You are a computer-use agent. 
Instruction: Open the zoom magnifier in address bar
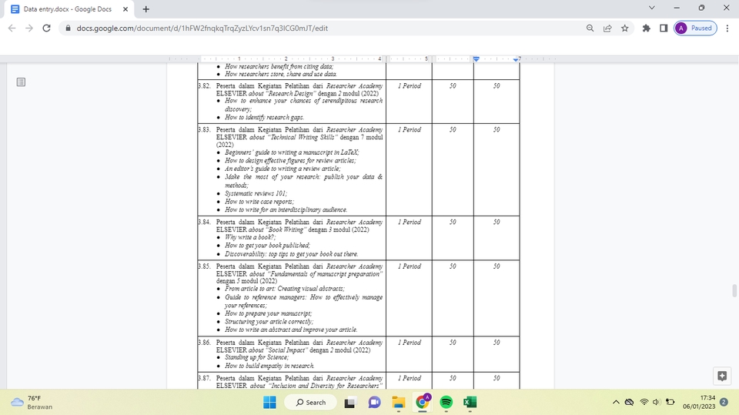(590, 28)
